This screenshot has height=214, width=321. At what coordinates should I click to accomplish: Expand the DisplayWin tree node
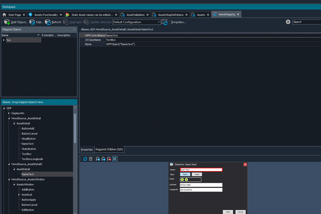point(9,113)
